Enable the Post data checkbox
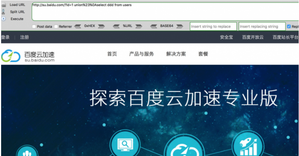299x156 pixels. click(x=34, y=26)
